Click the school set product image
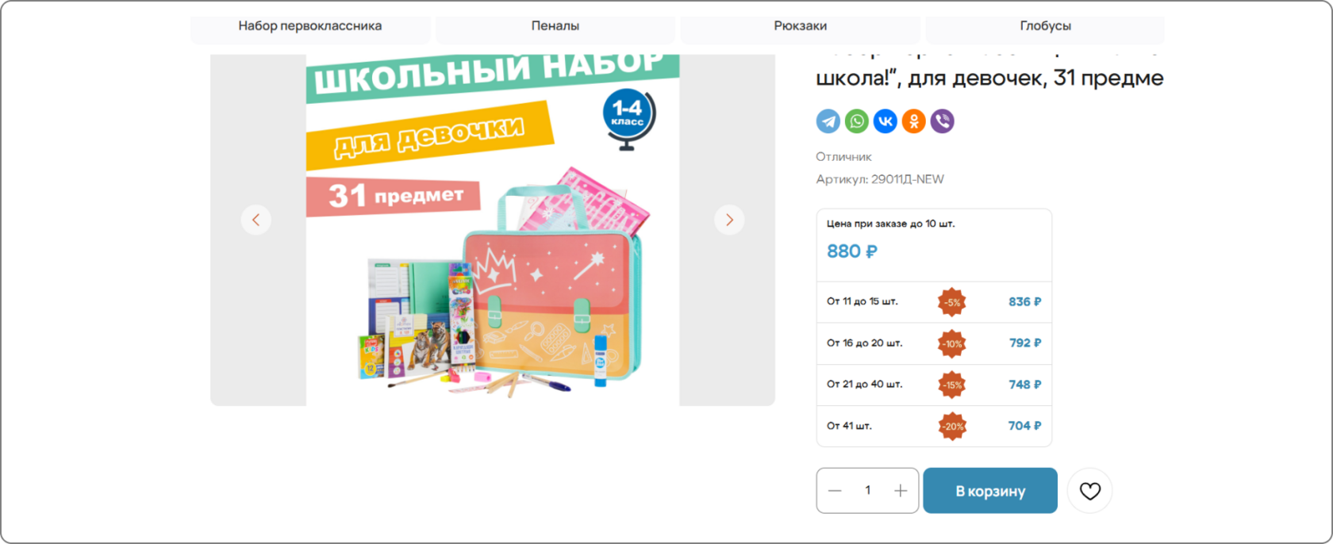Viewport: 1333px width, 544px height. (x=493, y=230)
